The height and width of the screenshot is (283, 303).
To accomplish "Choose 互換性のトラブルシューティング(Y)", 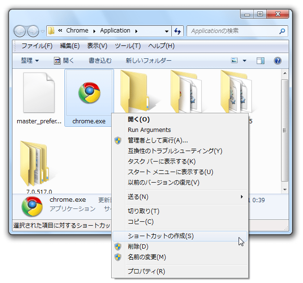I will point(180,151).
